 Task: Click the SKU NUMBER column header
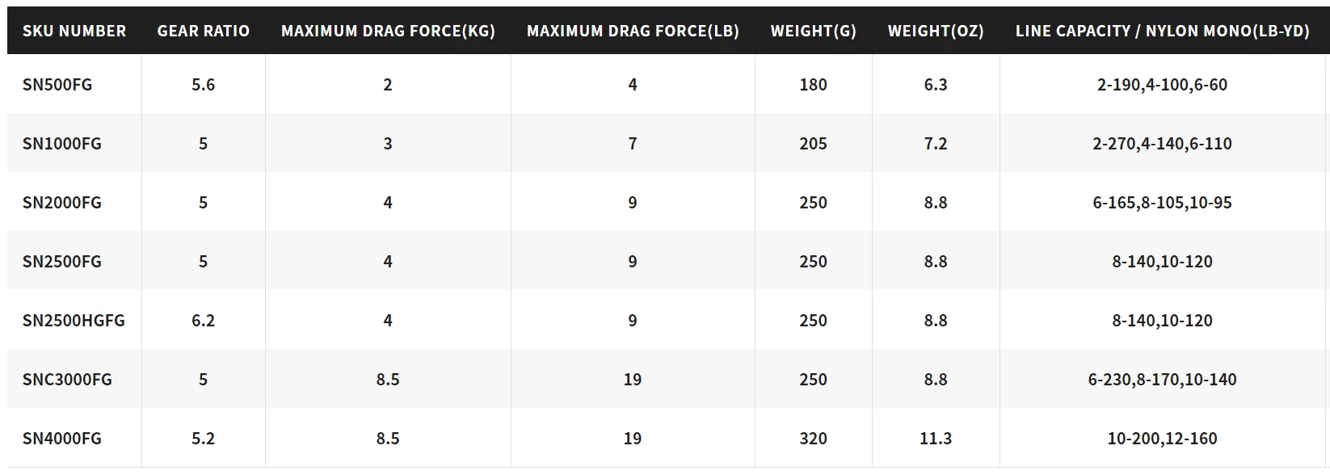click(x=74, y=31)
